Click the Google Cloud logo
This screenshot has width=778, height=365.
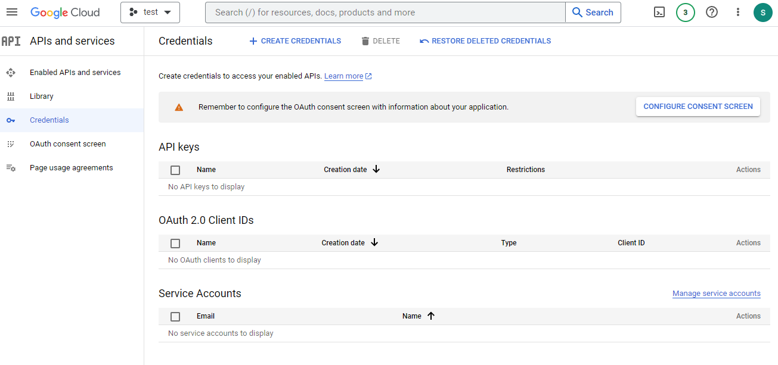[65, 13]
